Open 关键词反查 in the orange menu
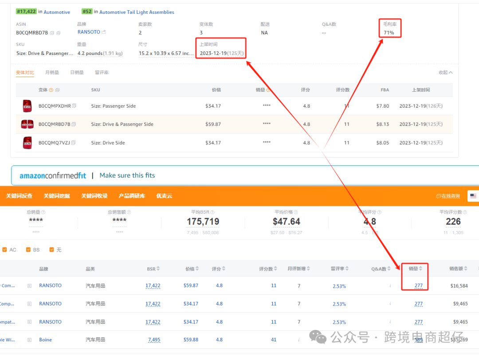 (x=19, y=196)
